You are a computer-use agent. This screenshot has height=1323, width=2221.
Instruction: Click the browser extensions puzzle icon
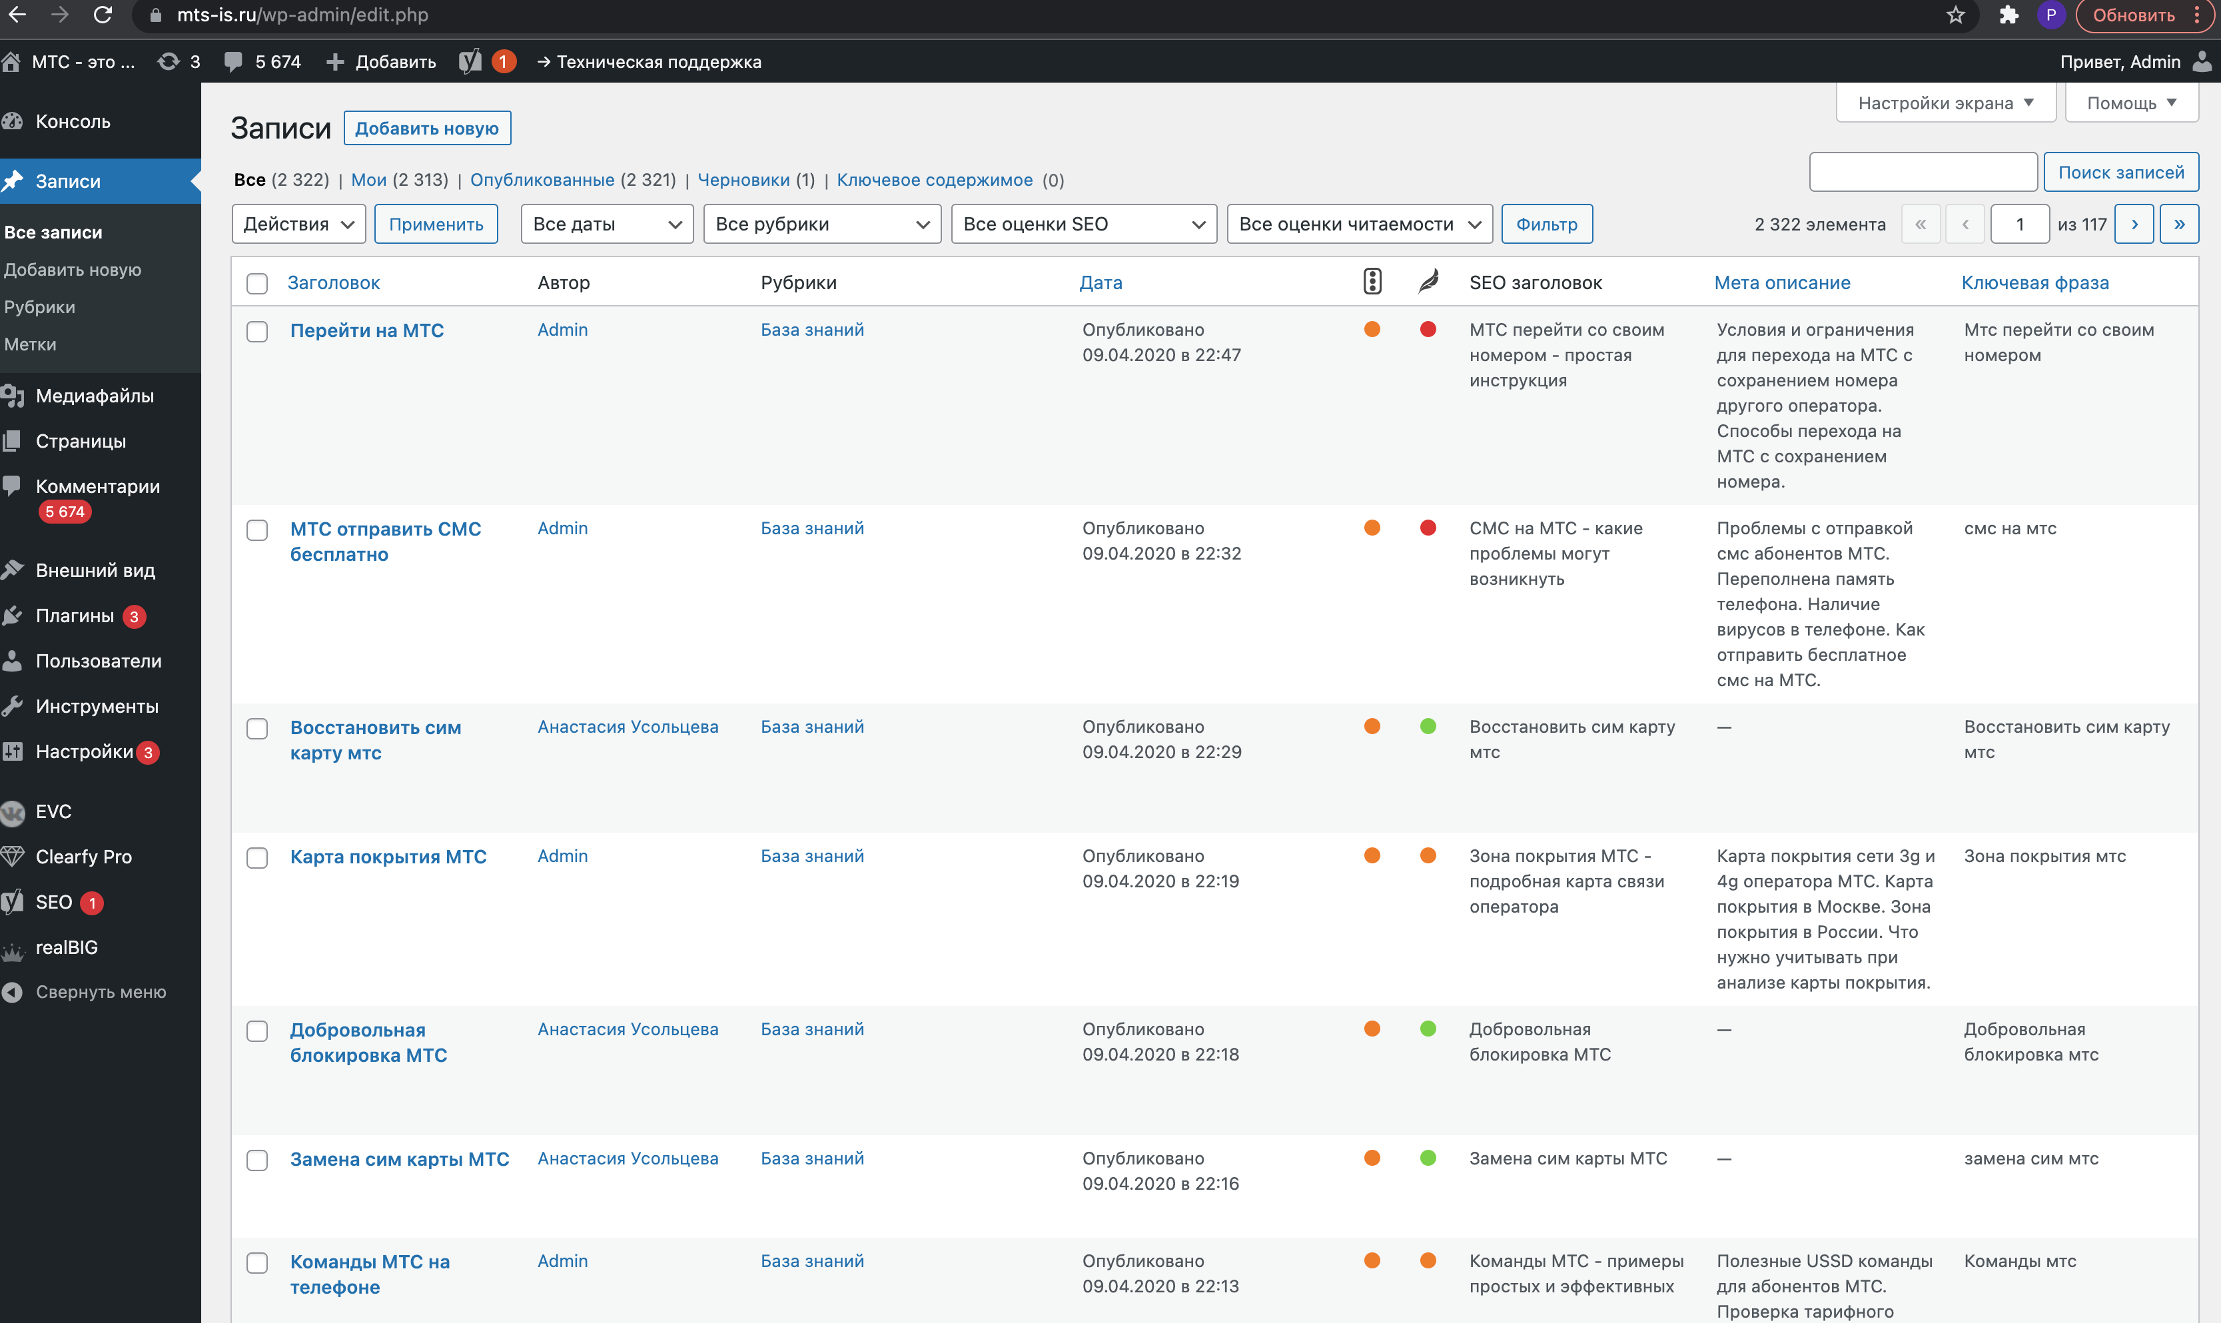tap(2008, 15)
